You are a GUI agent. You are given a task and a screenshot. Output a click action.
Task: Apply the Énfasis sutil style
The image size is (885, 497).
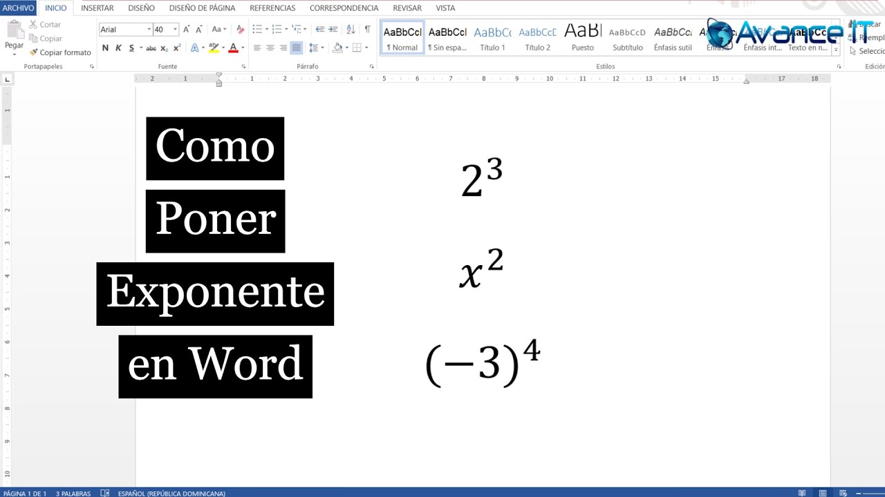coord(673,38)
